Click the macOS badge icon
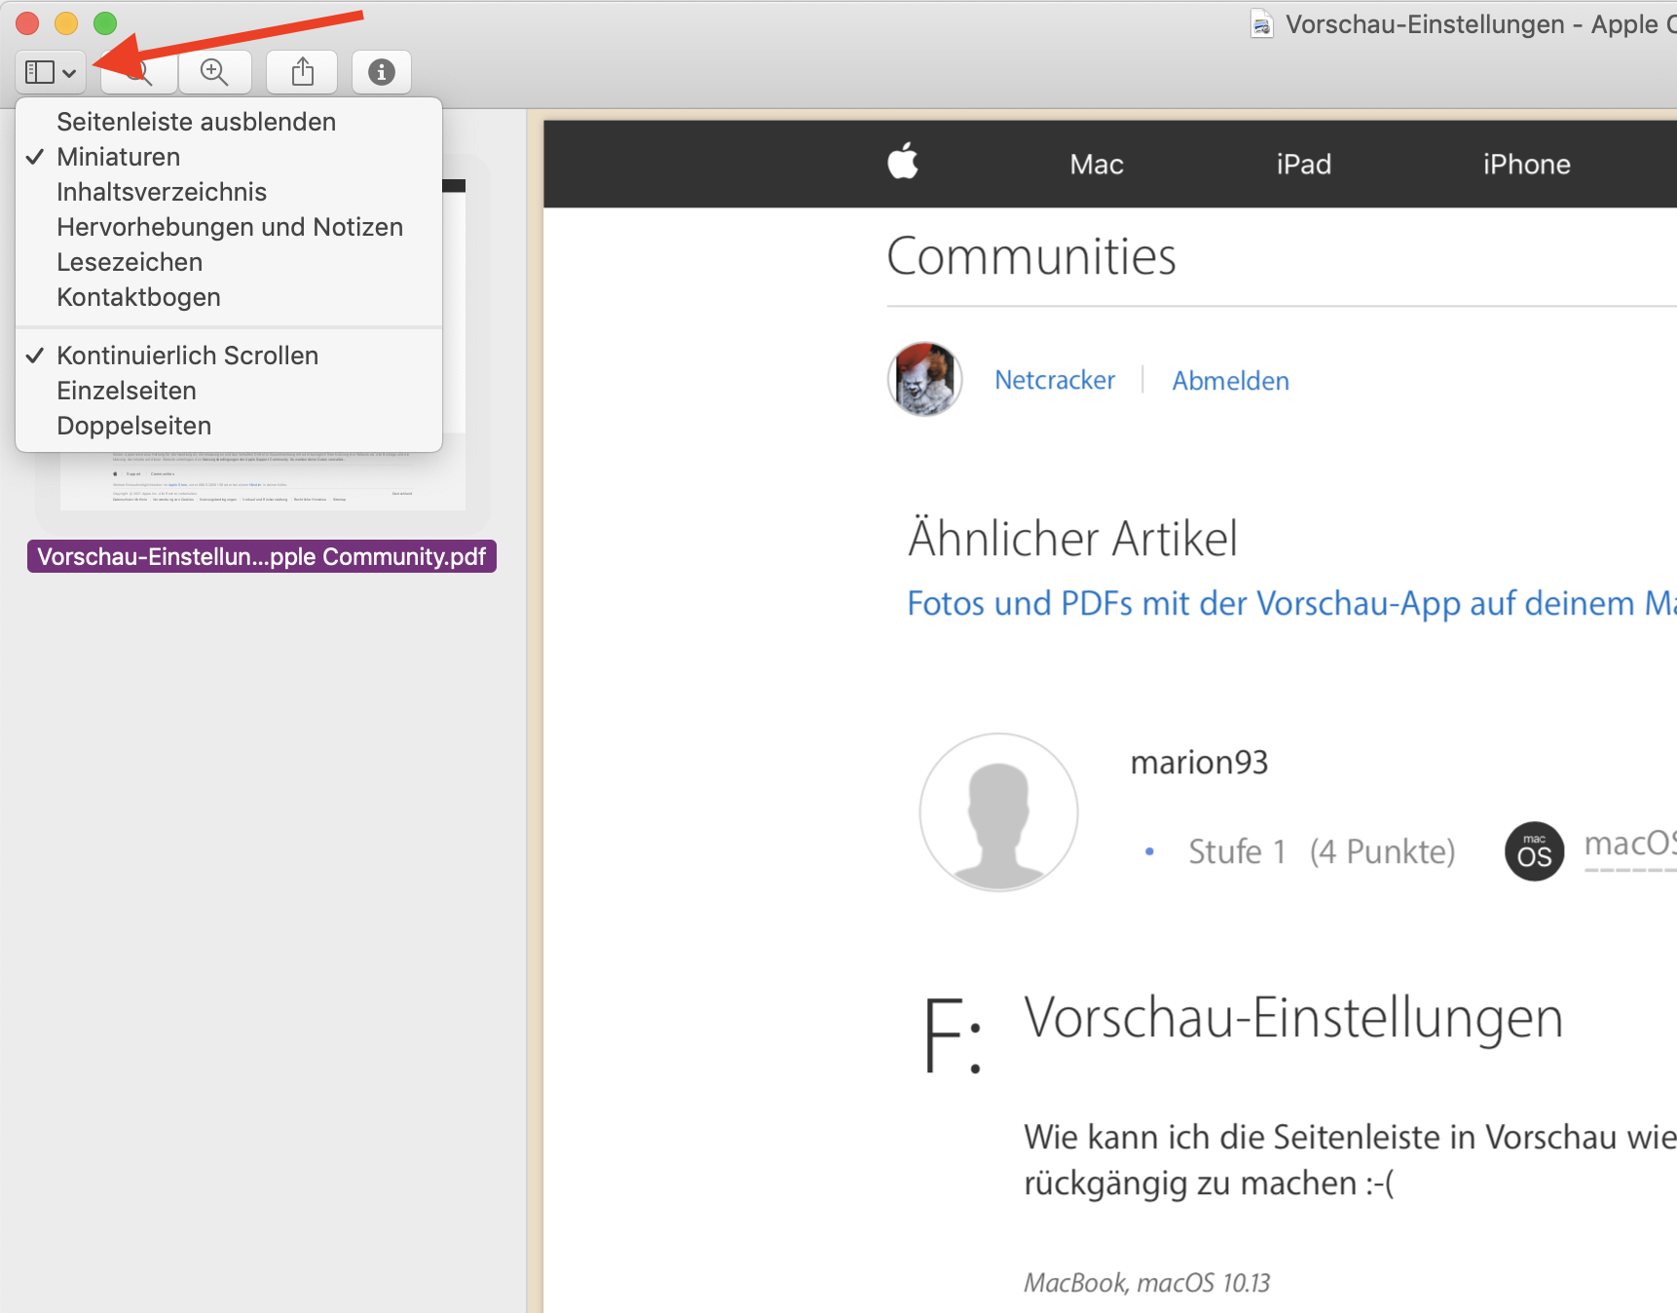 (1534, 851)
